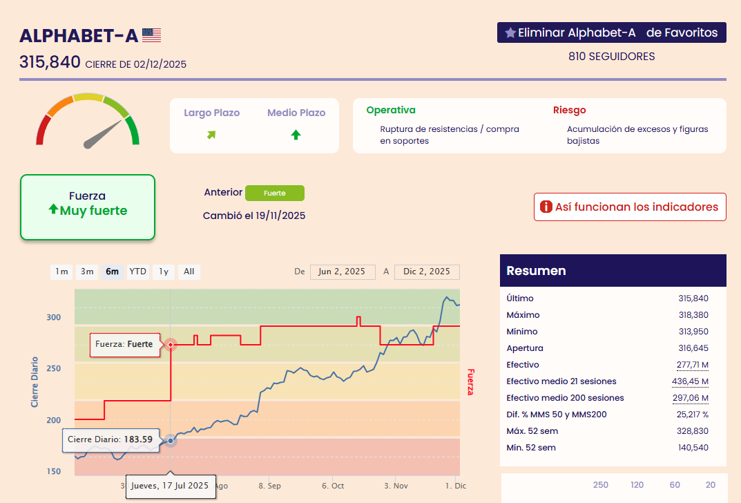Click the green up arrow beside Muy fuerte
Screen dimensions: 741x503
pyautogui.click(x=53, y=209)
